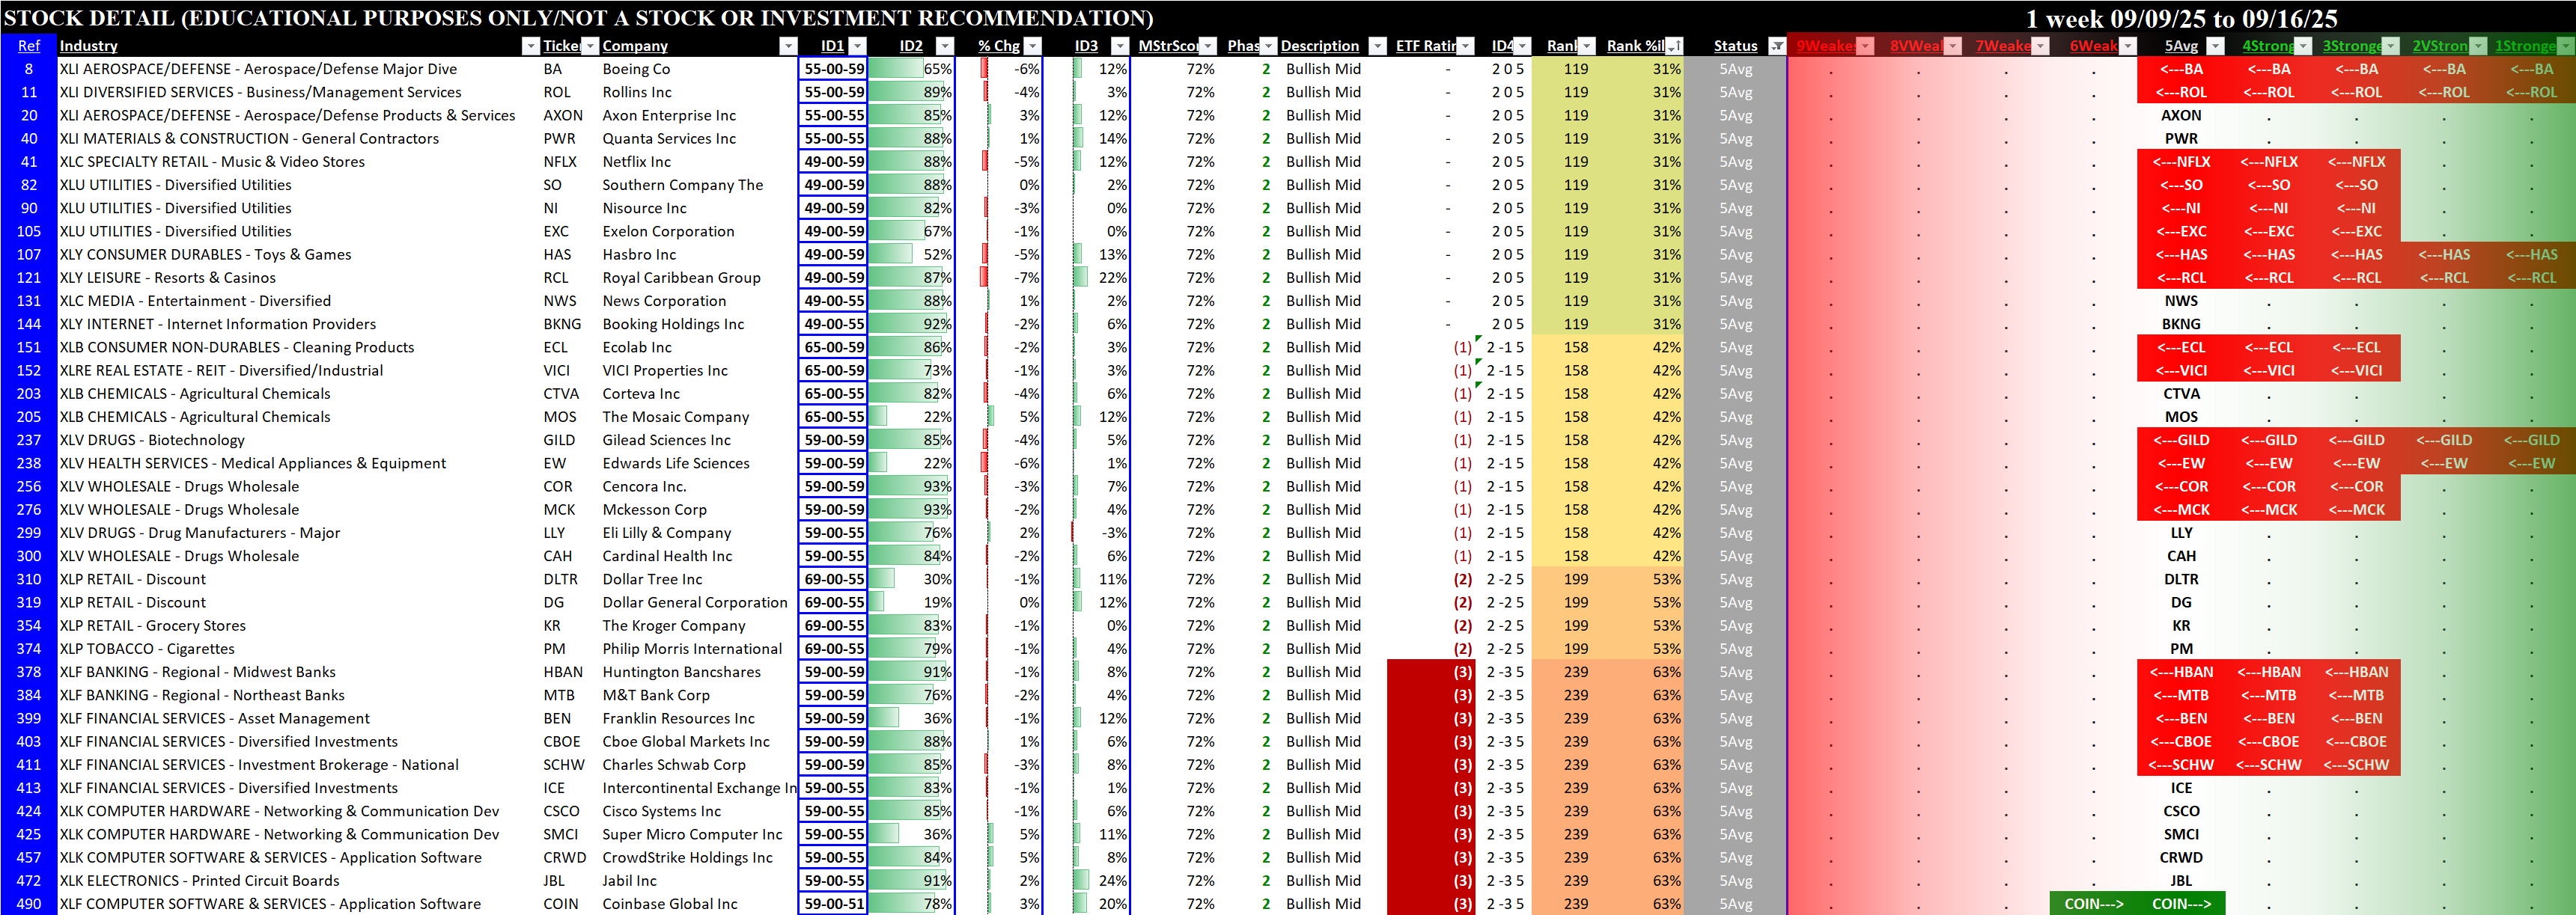Viewport: 2576px width, 915px height.
Task: Click the ID3 column filter button
Action: point(1120,46)
